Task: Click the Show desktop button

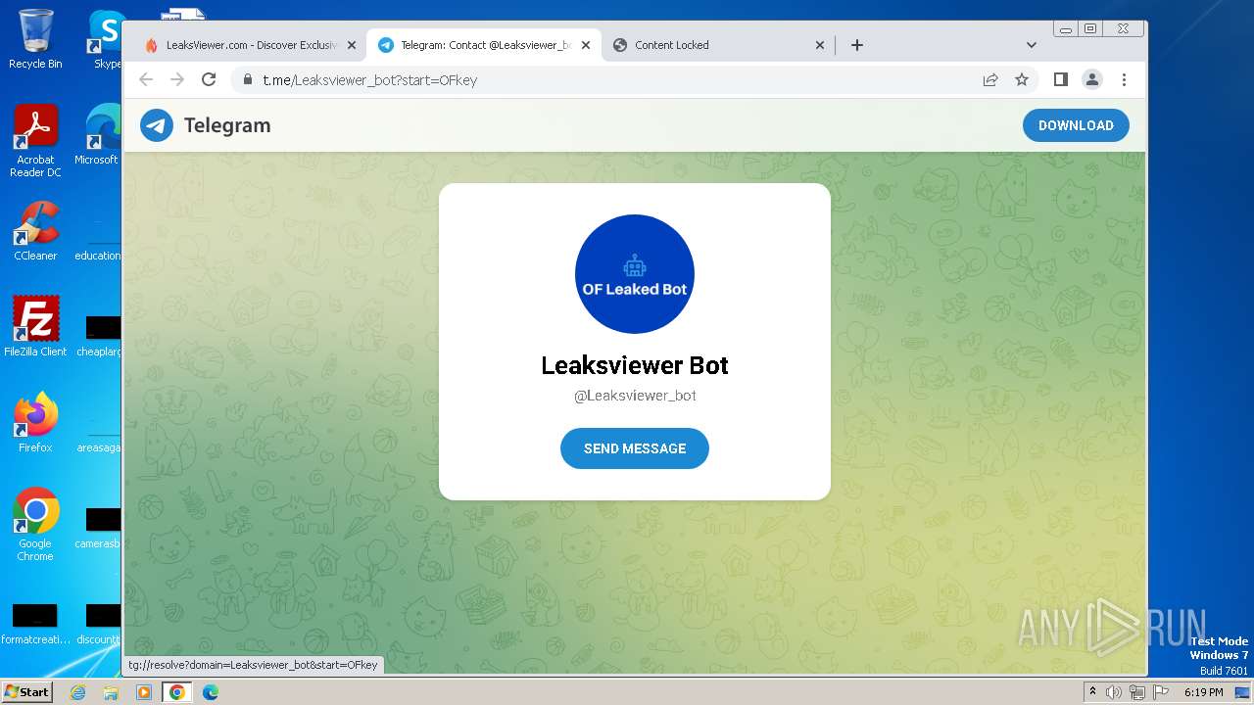Action: [x=1243, y=692]
